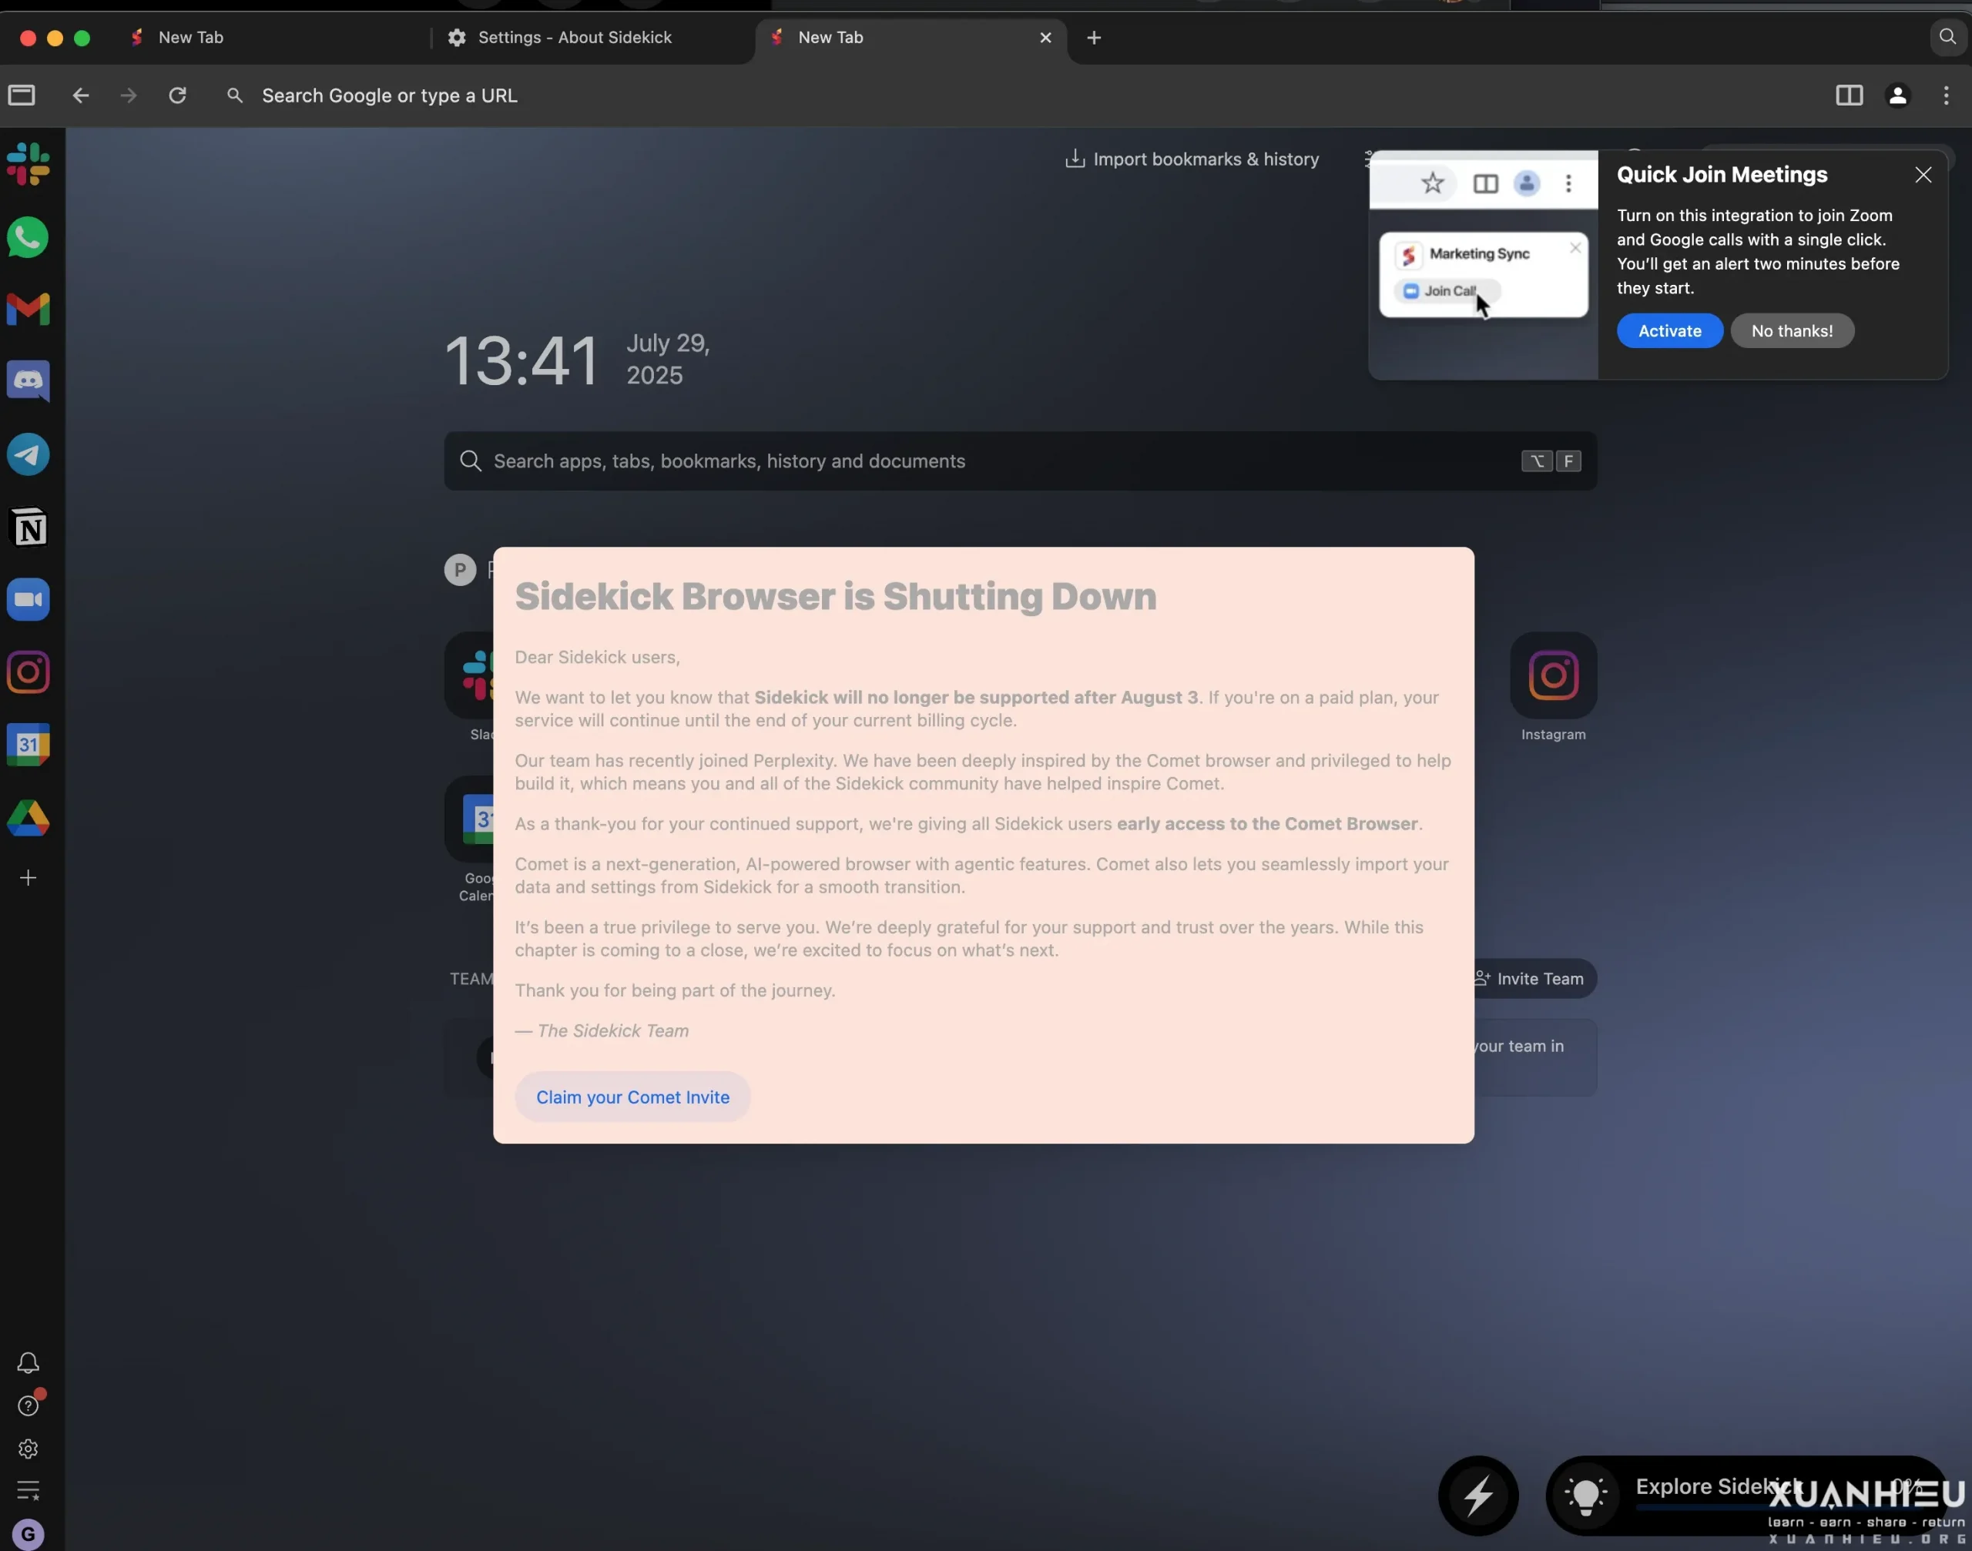Activate Quick Join Meetings integration
This screenshot has width=1972, height=1551.
point(1669,330)
